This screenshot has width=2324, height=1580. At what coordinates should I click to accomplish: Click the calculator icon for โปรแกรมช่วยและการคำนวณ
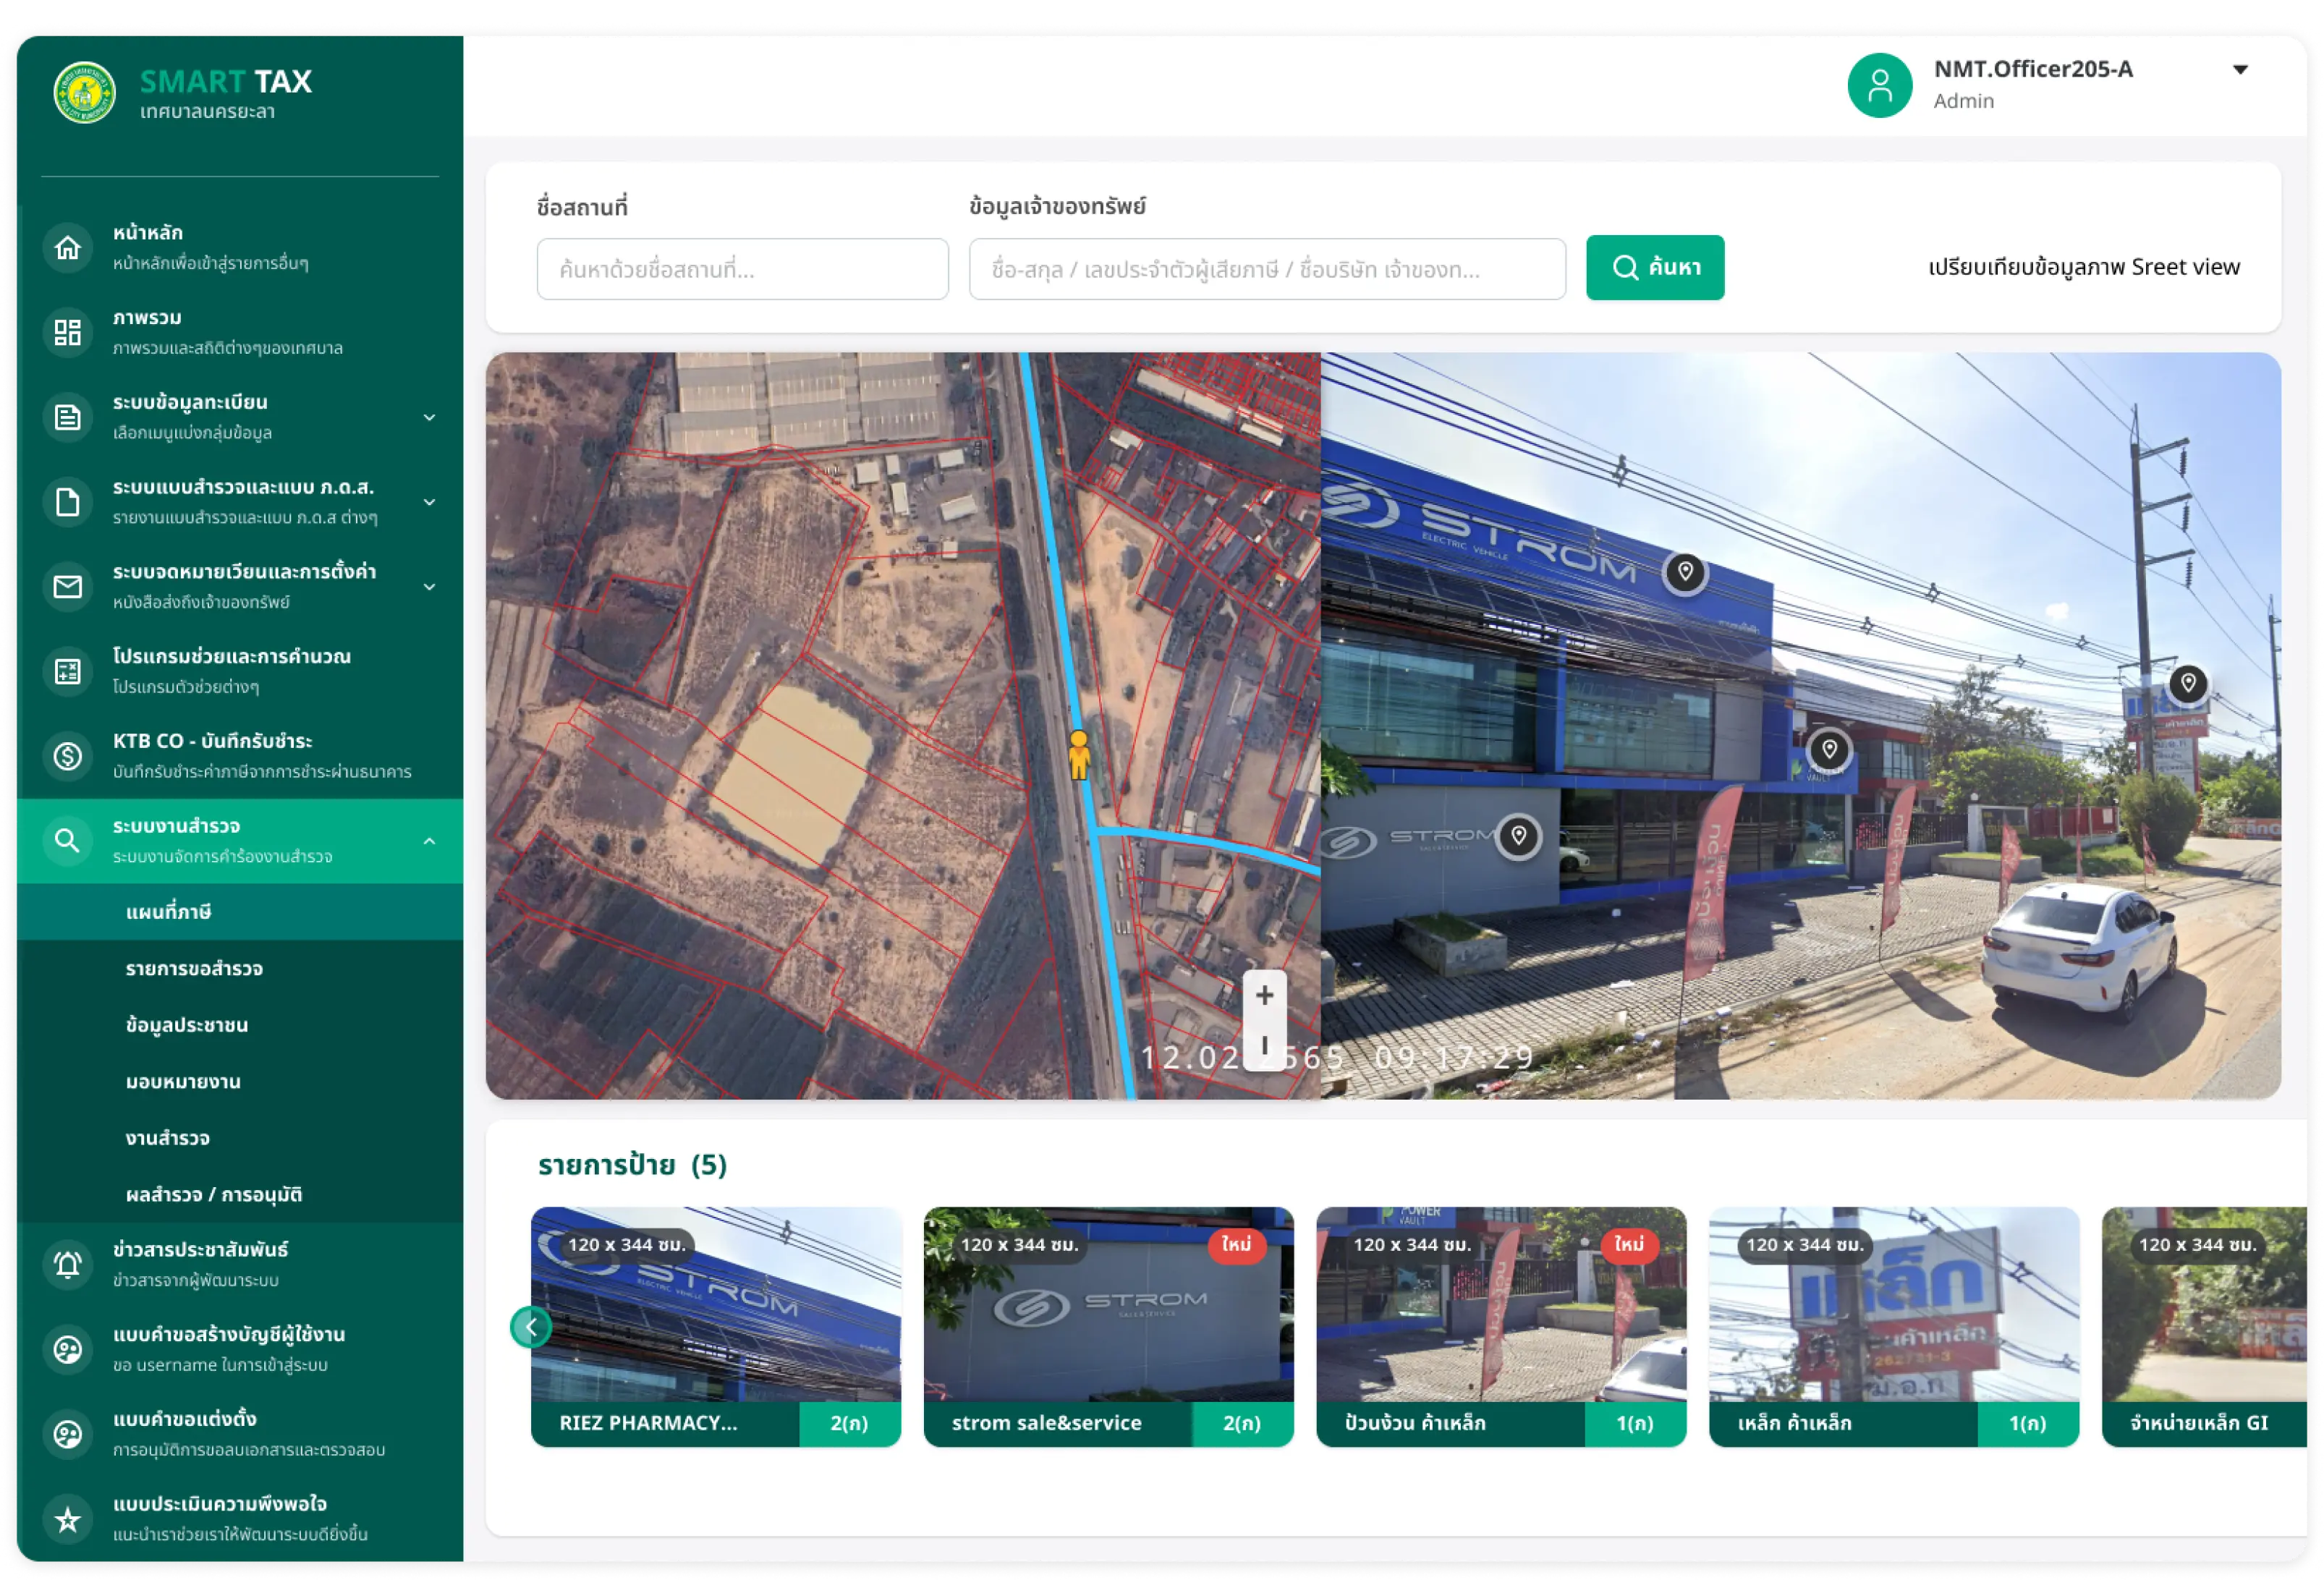pyautogui.click(x=67, y=671)
